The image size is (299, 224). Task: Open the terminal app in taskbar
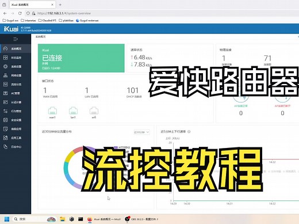tap(80, 219)
